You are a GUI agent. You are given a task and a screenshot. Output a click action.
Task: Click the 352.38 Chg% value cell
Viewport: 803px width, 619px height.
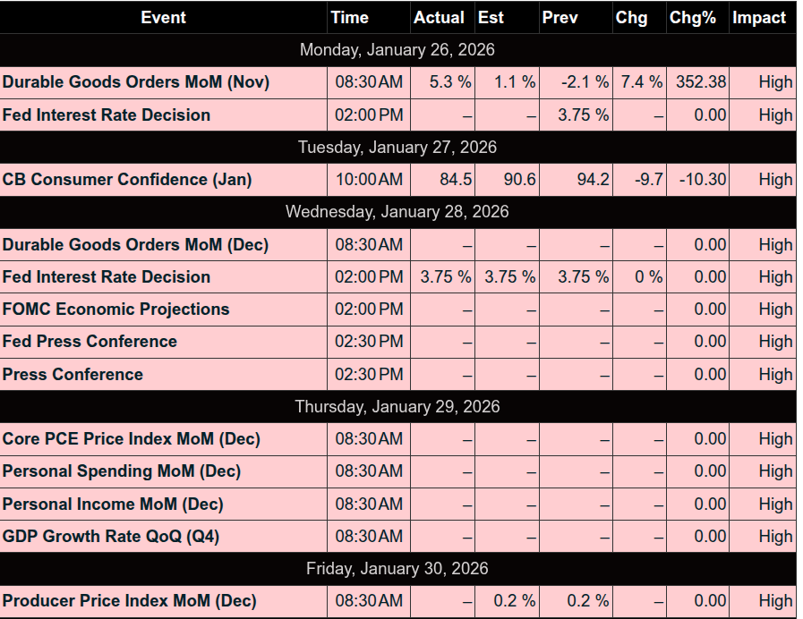coord(701,82)
